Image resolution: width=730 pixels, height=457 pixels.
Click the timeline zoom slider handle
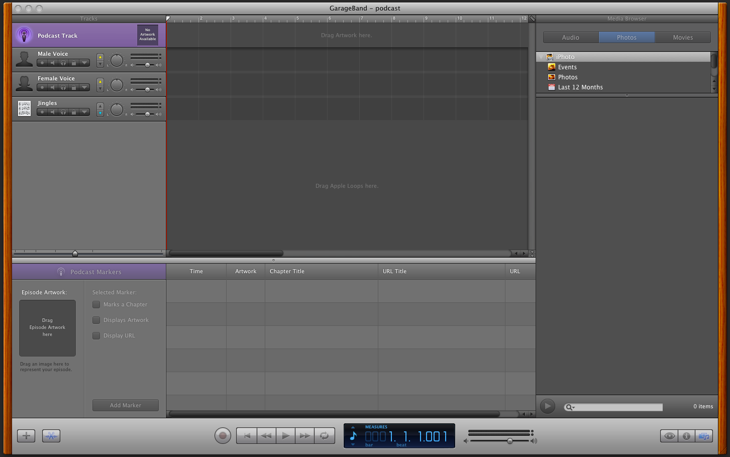point(75,253)
